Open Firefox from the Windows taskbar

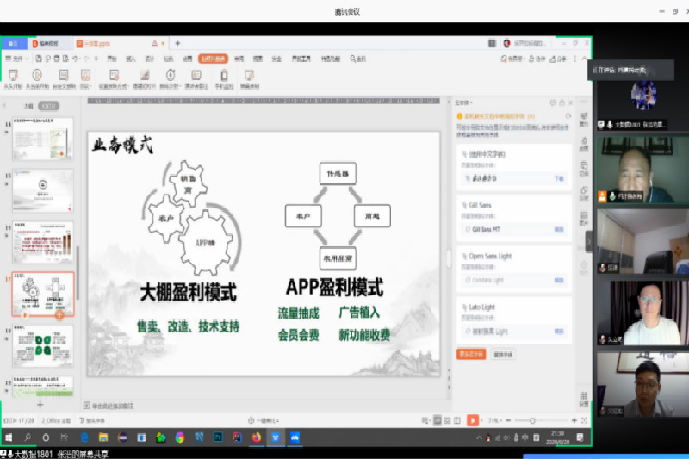click(257, 437)
